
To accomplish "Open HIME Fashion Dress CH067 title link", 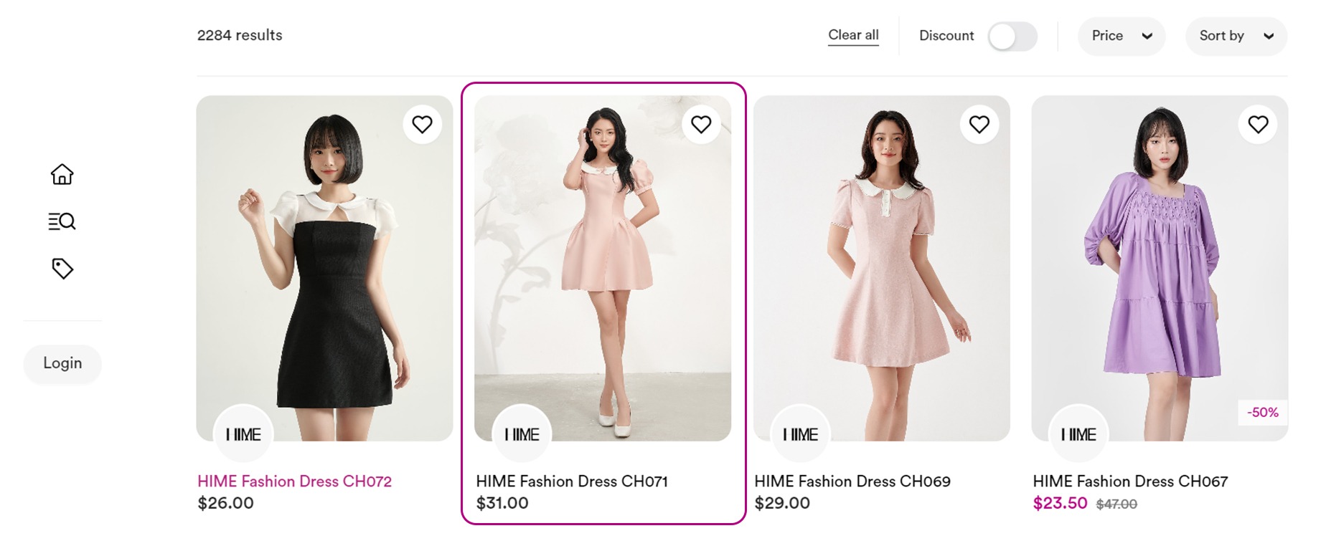I will 1130,481.
